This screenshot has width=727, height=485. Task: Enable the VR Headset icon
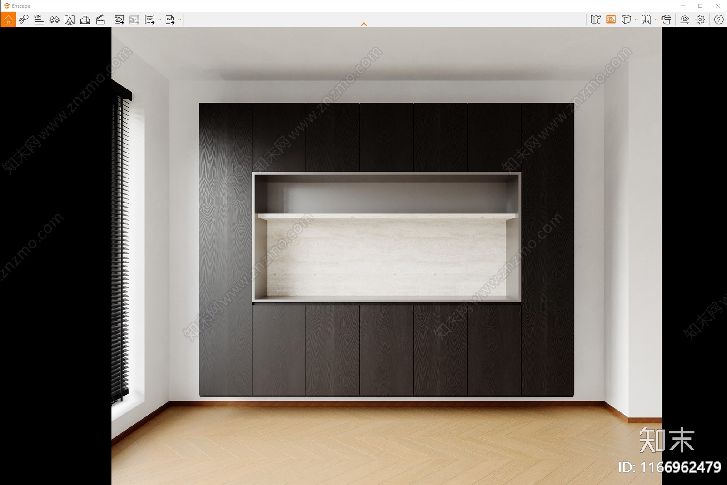666,20
